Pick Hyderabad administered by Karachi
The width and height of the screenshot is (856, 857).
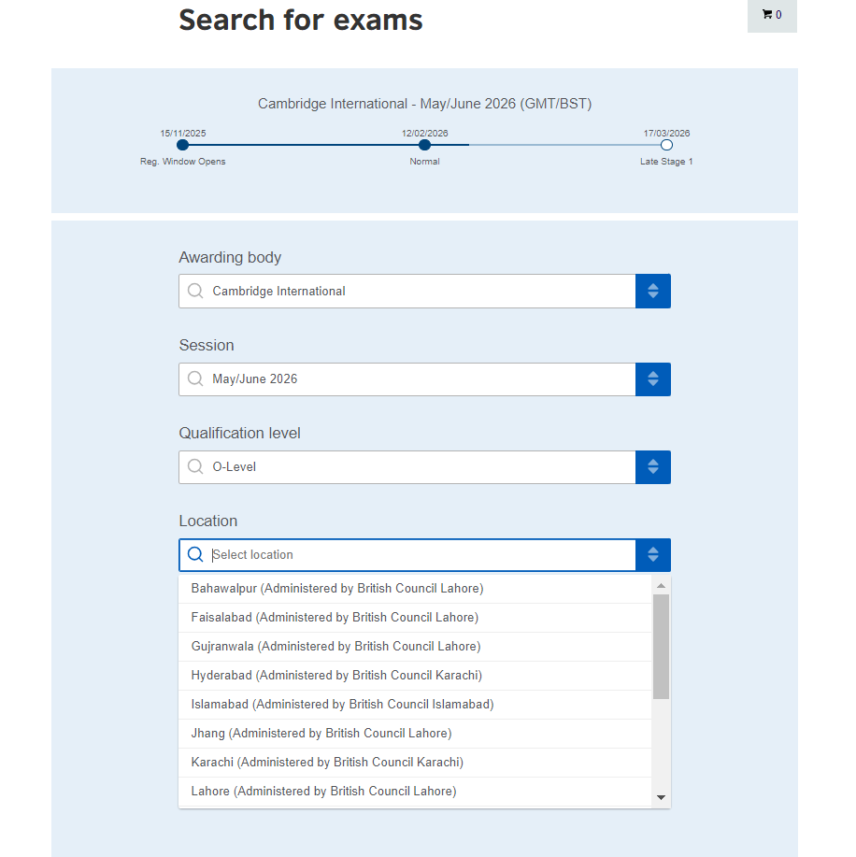point(336,676)
